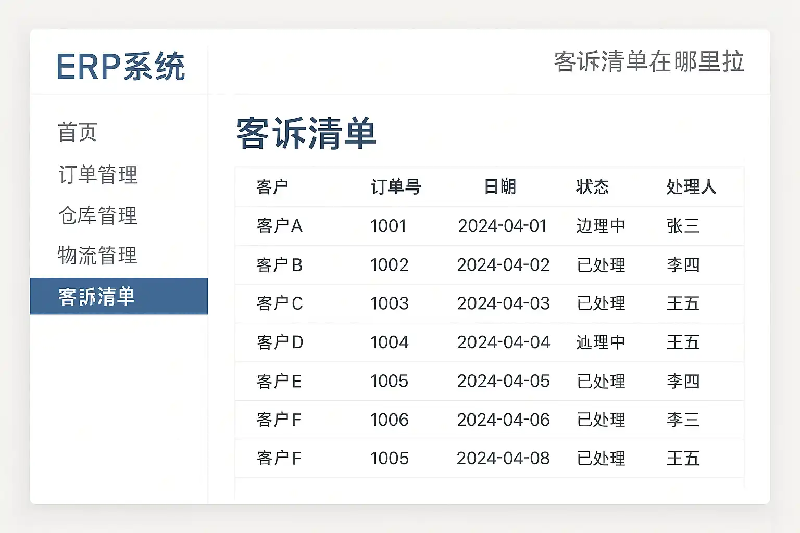
Task: Click the 状态 column header
Action: (593, 186)
